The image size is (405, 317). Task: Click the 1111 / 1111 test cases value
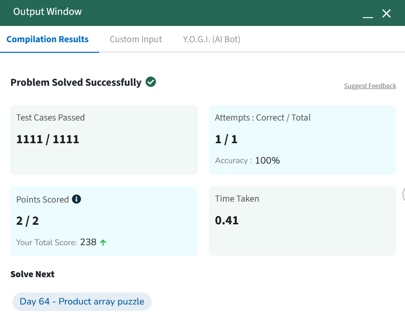coord(48,139)
